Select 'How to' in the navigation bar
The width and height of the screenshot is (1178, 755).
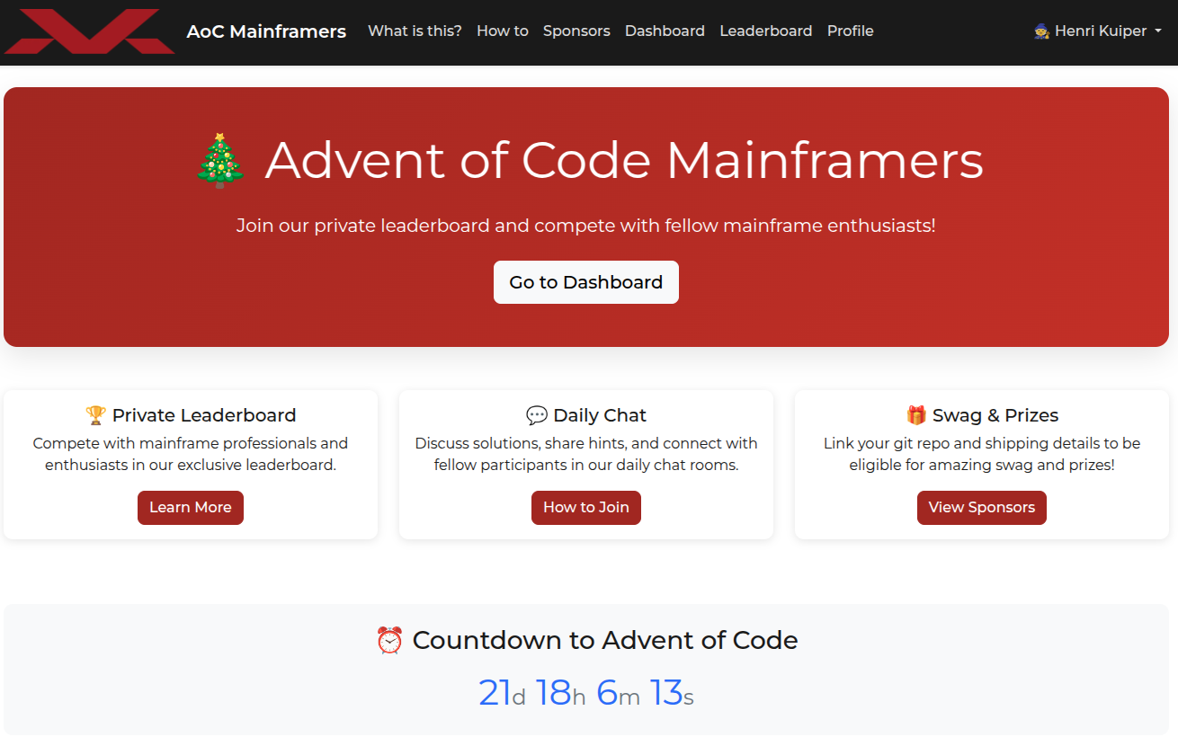[502, 31]
